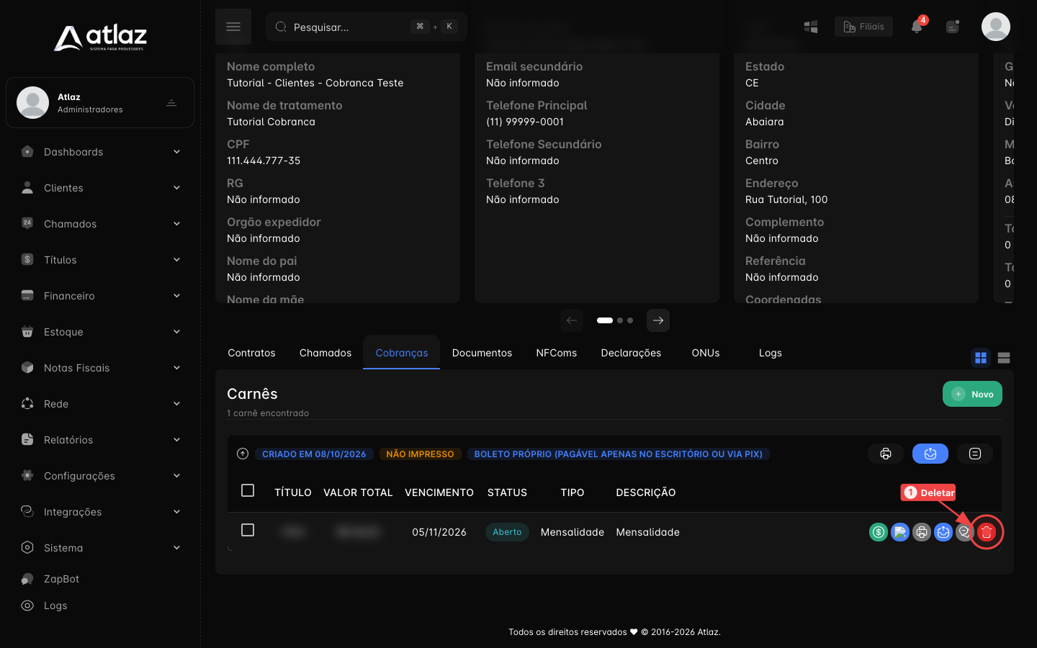
Task: Expand the Financeiro sidebar menu
Action: pyautogui.click(x=100, y=296)
